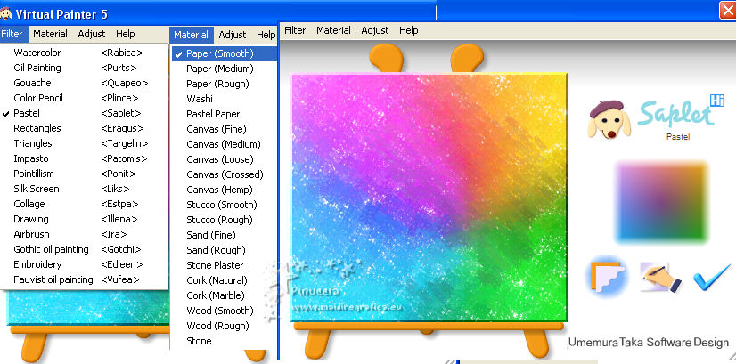
Task: Select Canvas (Fine) material
Action: [224, 129]
